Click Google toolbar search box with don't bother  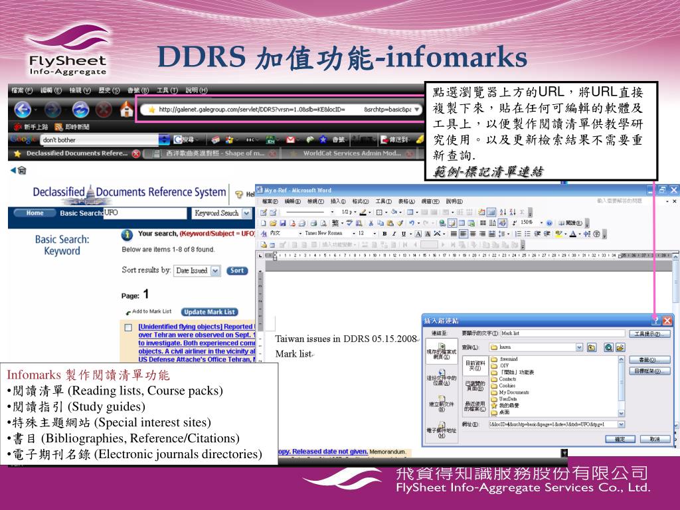click(x=100, y=140)
